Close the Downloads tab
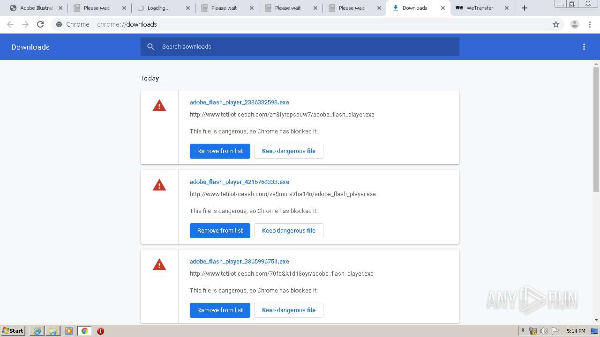 pos(443,8)
